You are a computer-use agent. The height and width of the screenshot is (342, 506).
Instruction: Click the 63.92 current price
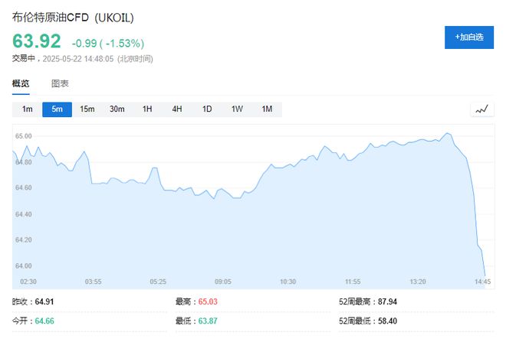pyautogui.click(x=37, y=41)
